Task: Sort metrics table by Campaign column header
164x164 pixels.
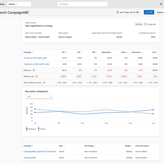Action: coord(28,52)
